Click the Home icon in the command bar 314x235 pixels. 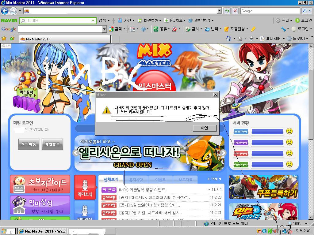229,39
